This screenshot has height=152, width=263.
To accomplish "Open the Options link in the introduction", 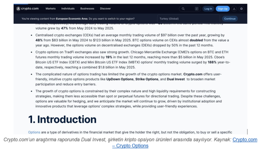I will [x=34, y=132].
